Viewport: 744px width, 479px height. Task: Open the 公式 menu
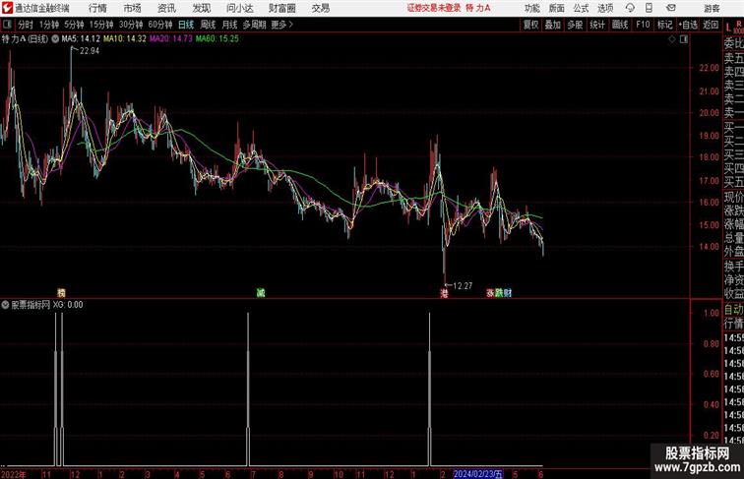[x=581, y=8]
